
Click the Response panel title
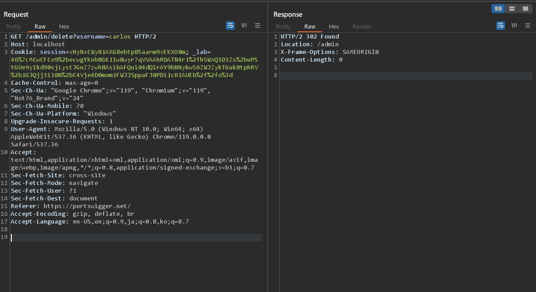point(288,15)
